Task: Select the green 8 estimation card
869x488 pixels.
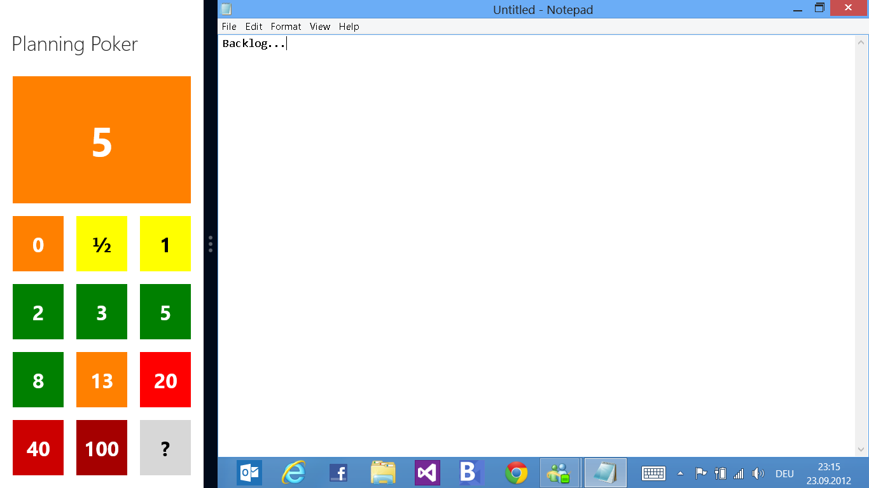Action: point(38,379)
